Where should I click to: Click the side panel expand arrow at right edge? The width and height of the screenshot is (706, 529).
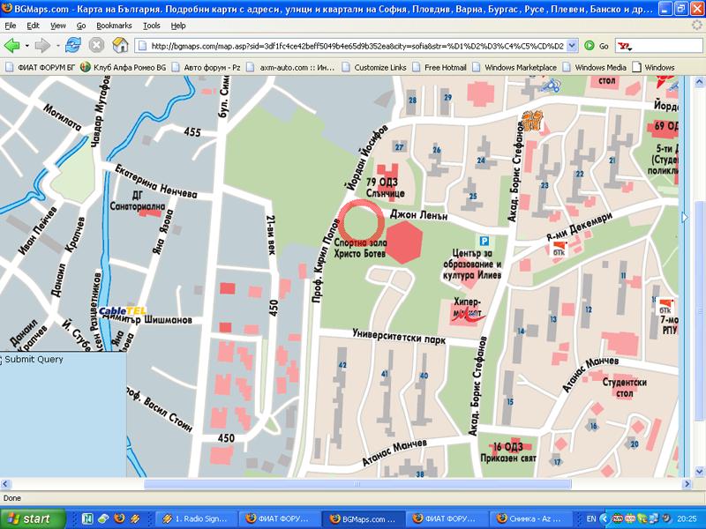click(685, 216)
